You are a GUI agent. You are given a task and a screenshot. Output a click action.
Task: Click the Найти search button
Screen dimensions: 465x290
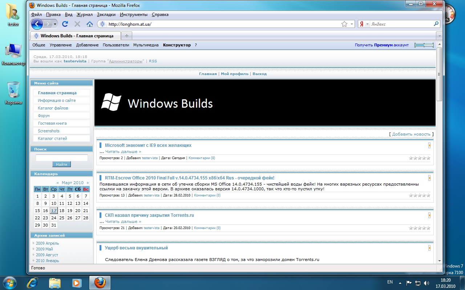click(62, 164)
